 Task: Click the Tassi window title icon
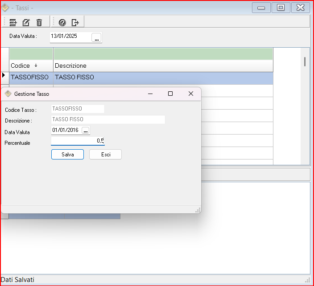pyautogui.click(x=5, y=8)
